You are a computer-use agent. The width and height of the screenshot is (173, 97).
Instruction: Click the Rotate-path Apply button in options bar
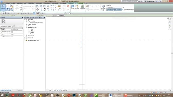coord(61,16)
